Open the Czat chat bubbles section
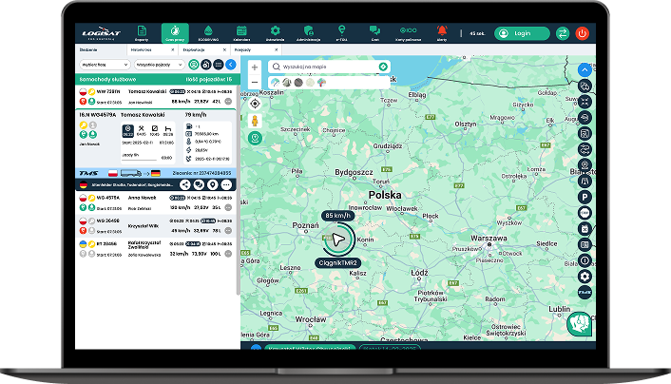This screenshot has width=671, height=384. tap(374, 33)
